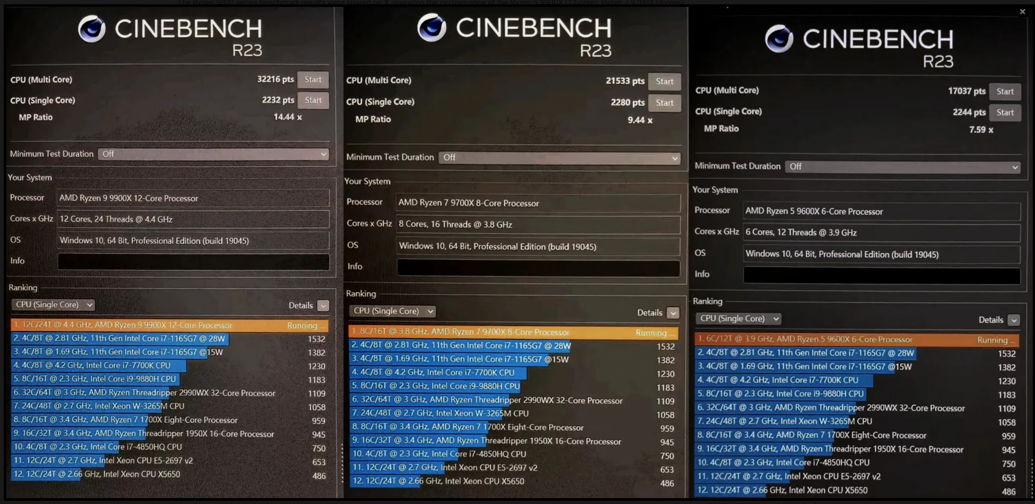Screen dimensions: 1035x504
Task: Click the 32216 pts multi core score
Action: [x=275, y=79]
